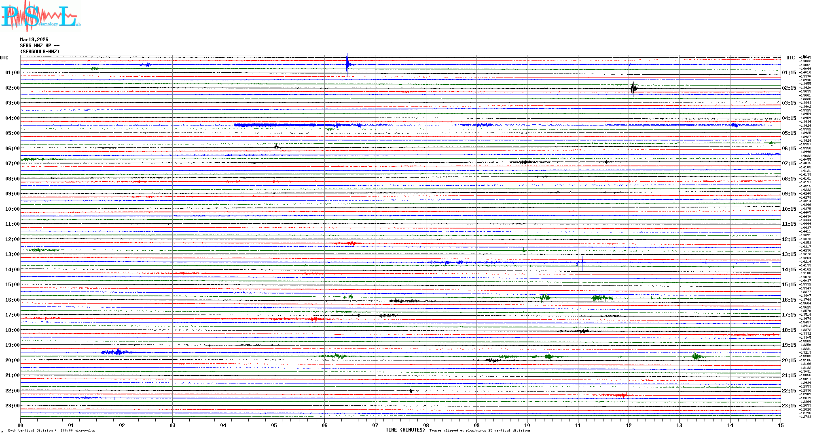Screen dimensions: 813x436
Task: Click the Mar19,2026 date label
Action: (x=34, y=40)
